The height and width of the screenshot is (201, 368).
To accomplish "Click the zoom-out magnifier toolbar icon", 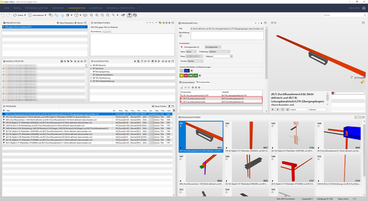I will [x=102, y=15].
